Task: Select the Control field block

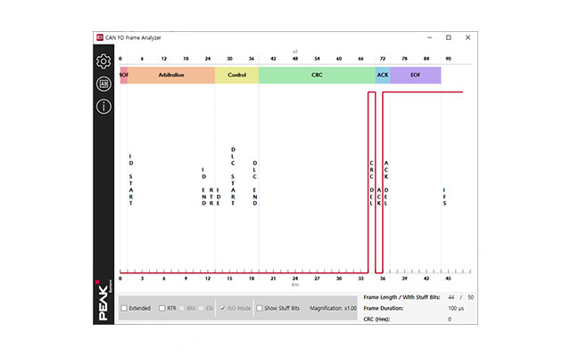Action: point(236,76)
